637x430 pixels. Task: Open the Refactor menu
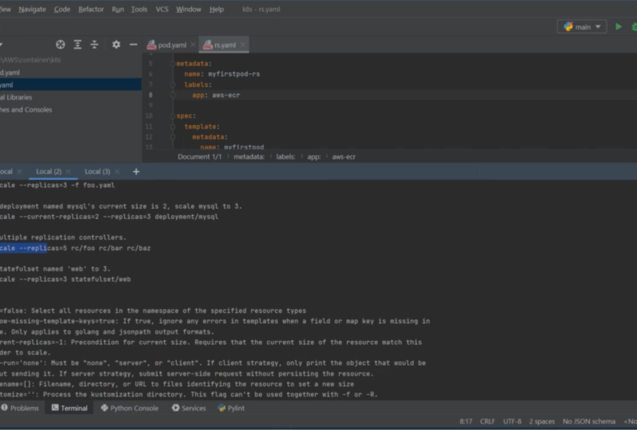(91, 9)
